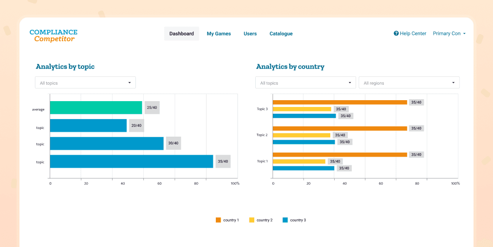493x247 pixels.
Task: Click the Compliance Competitor logo
Action: 53,35
